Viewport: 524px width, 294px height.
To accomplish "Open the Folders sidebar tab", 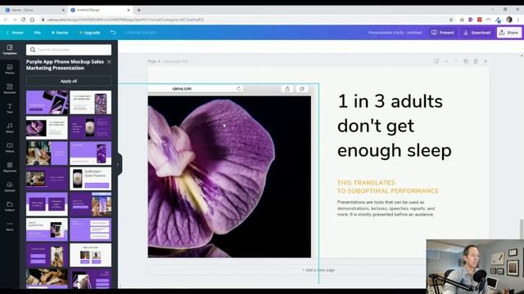I will click(x=10, y=207).
